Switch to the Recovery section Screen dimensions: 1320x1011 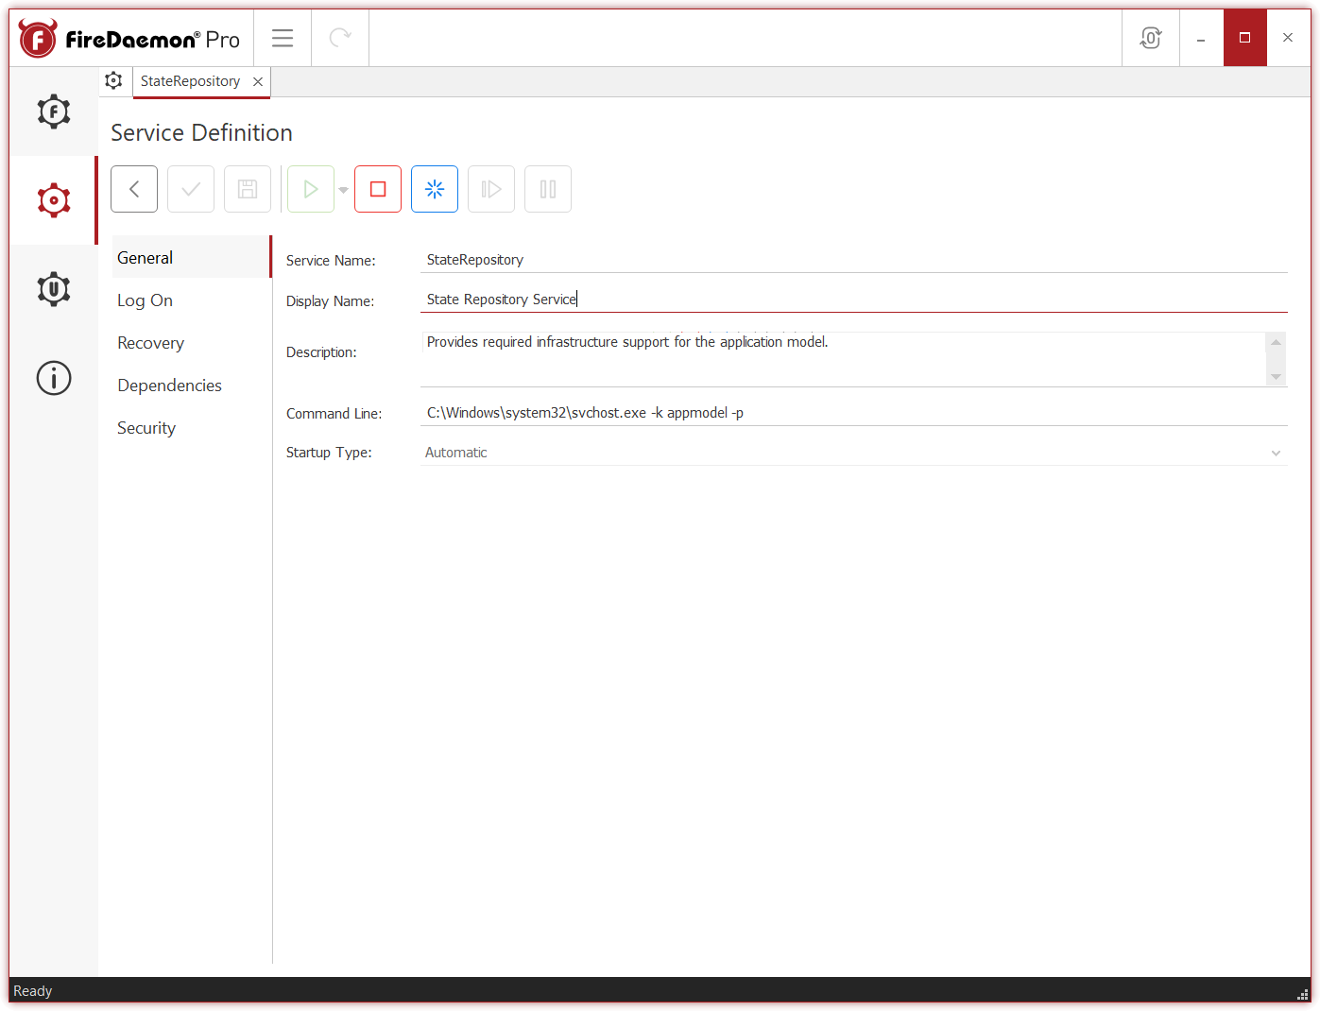click(x=149, y=342)
